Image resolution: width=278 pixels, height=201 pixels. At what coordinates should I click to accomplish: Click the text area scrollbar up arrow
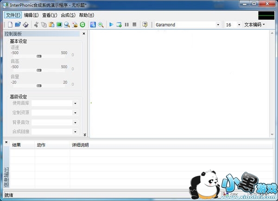[x=272, y=33]
